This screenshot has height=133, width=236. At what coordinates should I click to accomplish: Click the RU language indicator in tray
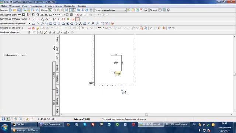click(194, 125)
